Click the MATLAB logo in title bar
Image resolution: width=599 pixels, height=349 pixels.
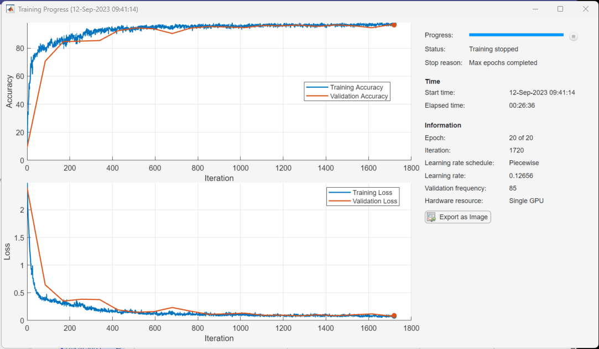10,9
